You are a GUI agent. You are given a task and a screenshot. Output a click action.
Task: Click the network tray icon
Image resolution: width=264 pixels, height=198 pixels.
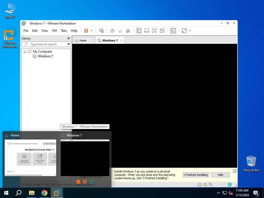[225, 193]
